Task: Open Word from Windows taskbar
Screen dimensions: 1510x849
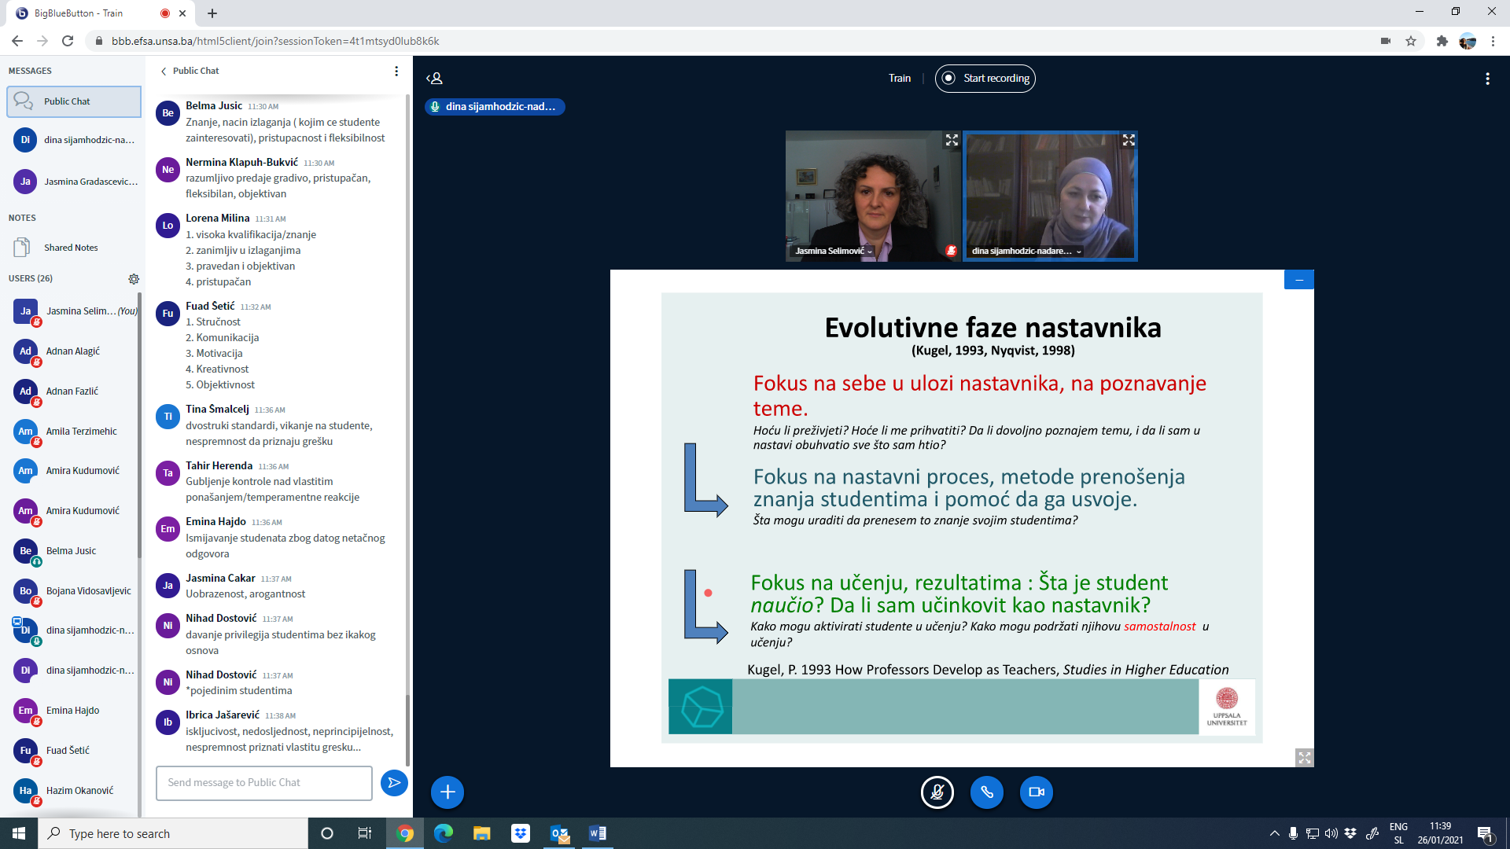Action: [598, 833]
